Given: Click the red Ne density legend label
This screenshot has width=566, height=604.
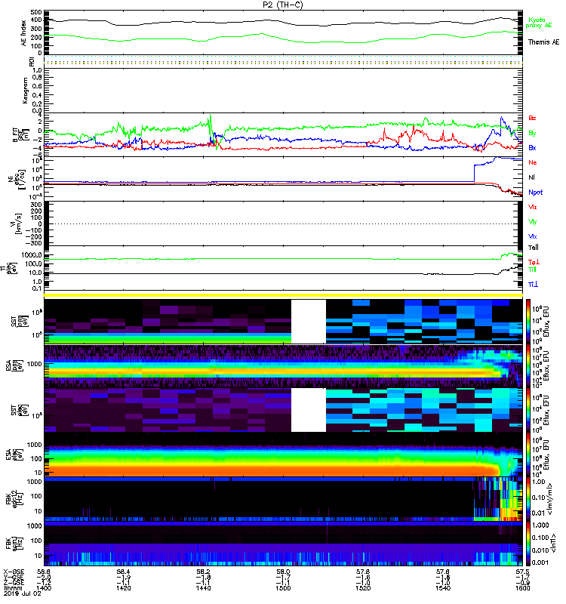Looking at the screenshot, I should [x=533, y=162].
